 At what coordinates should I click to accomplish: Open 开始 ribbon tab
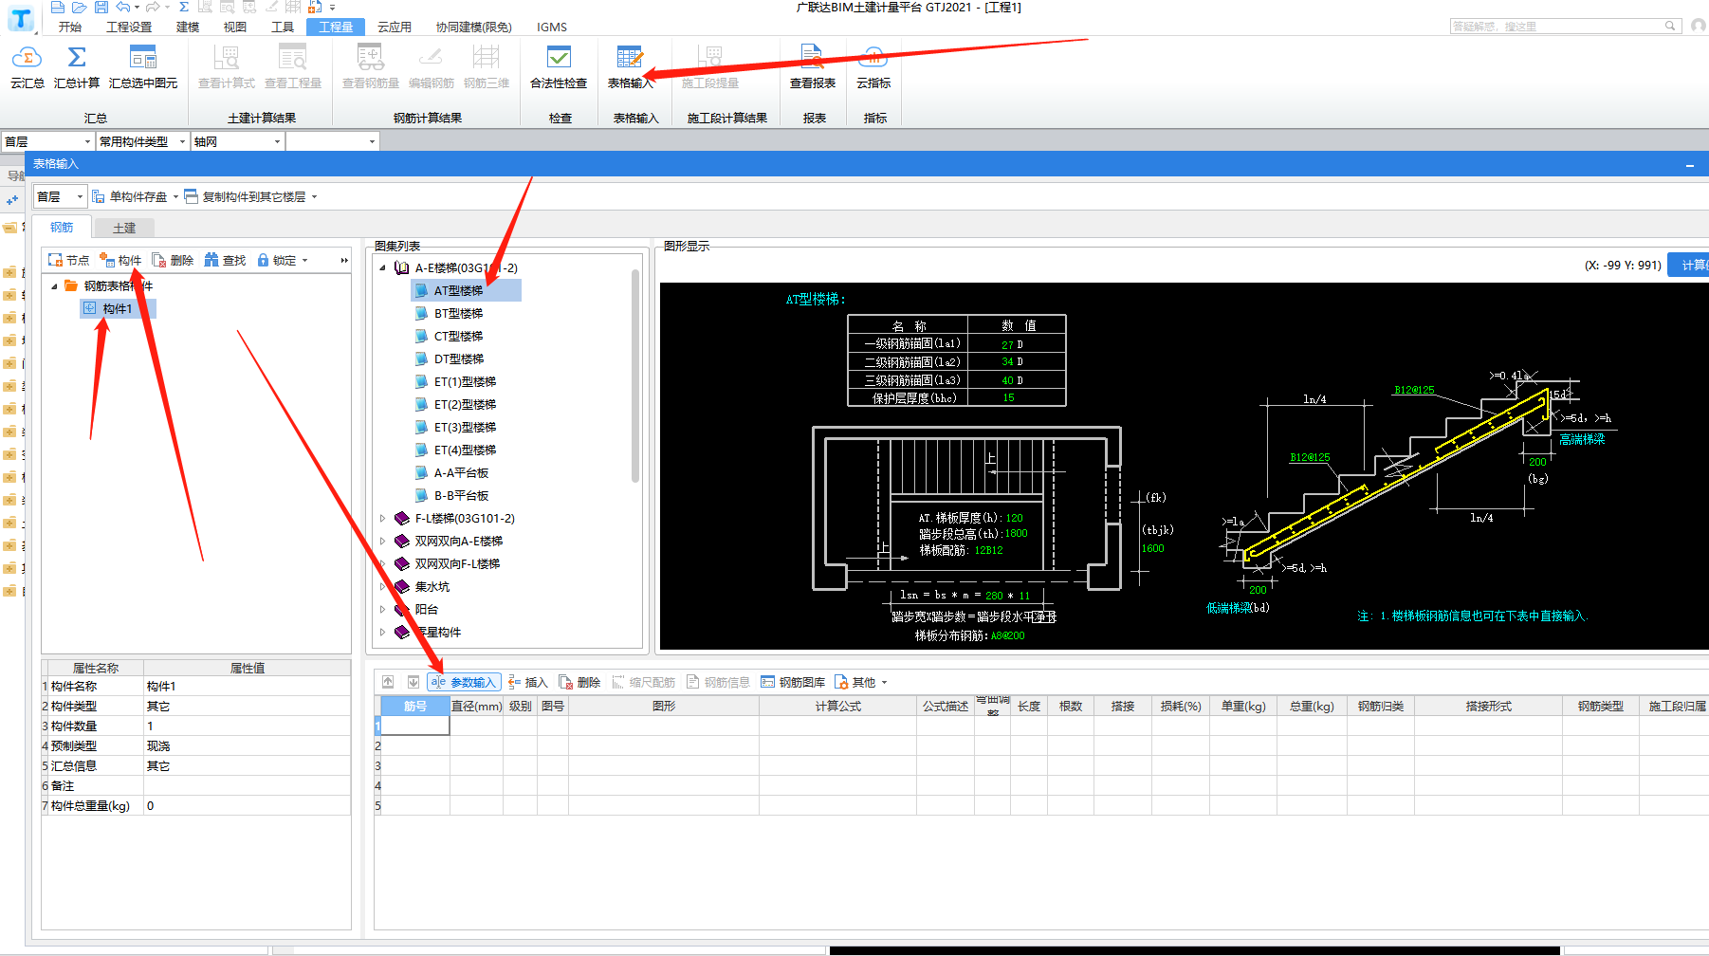70,27
